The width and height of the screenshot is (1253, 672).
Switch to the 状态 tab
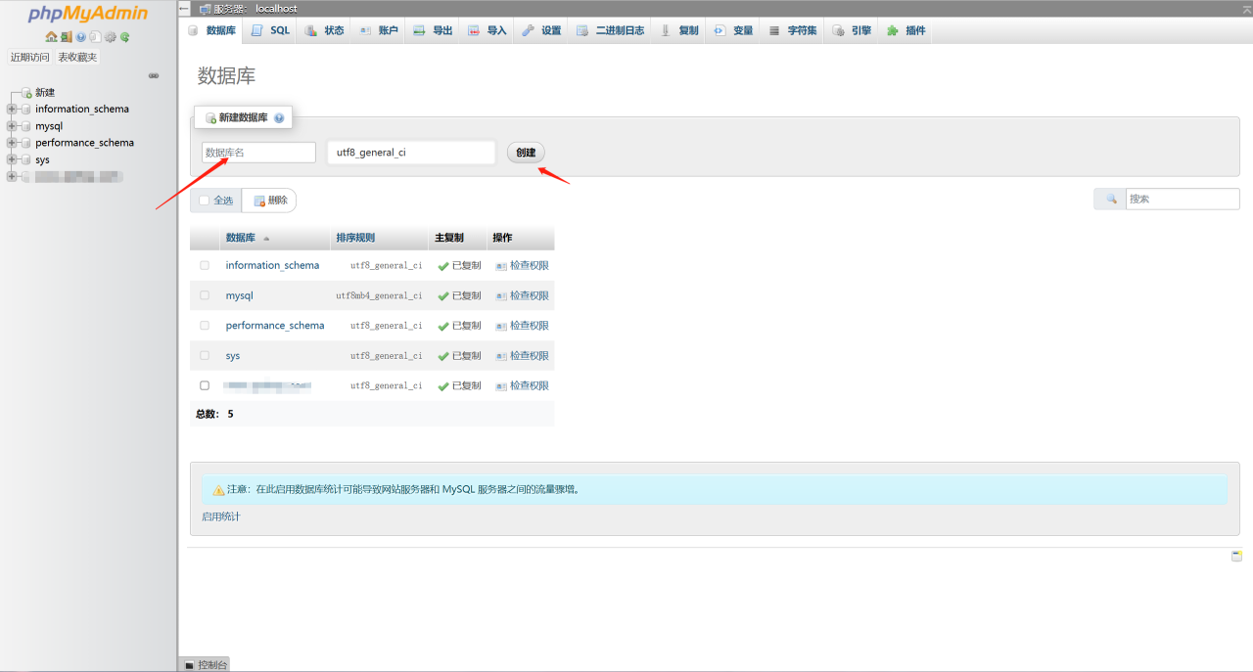coord(324,30)
